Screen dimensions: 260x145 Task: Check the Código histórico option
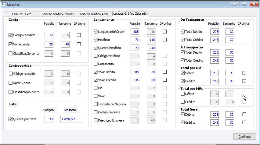(96, 56)
